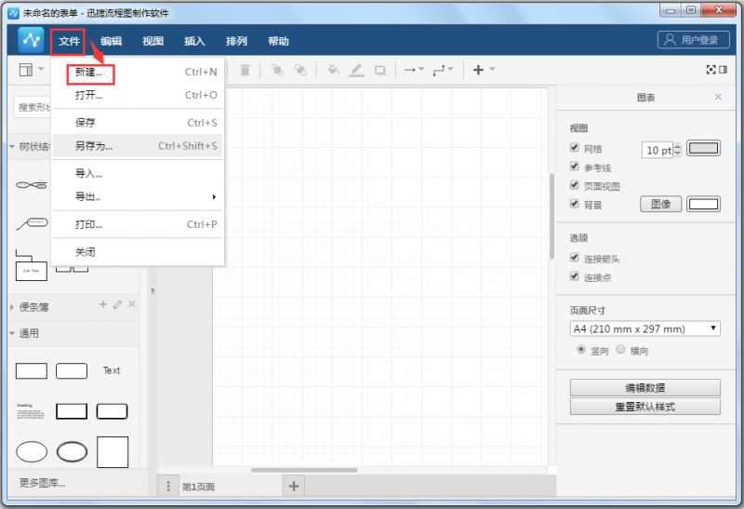Toggle the 网格 checkbox
The image size is (744, 509).
pos(575,148)
